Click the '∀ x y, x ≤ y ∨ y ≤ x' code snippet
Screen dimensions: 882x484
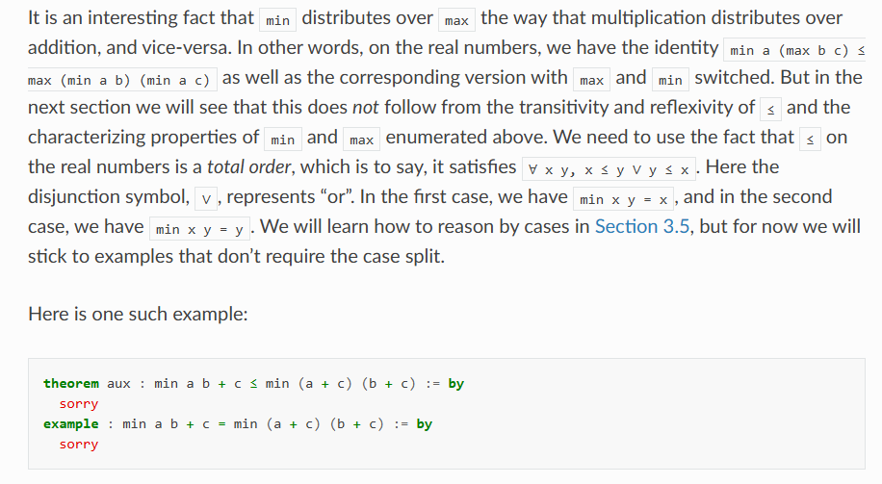click(609, 169)
